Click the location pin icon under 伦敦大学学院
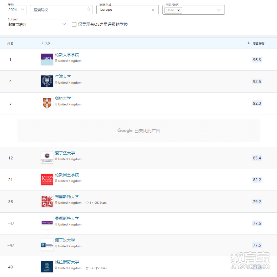The width and height of the screenshot is (277, 277). coord(56,61)
